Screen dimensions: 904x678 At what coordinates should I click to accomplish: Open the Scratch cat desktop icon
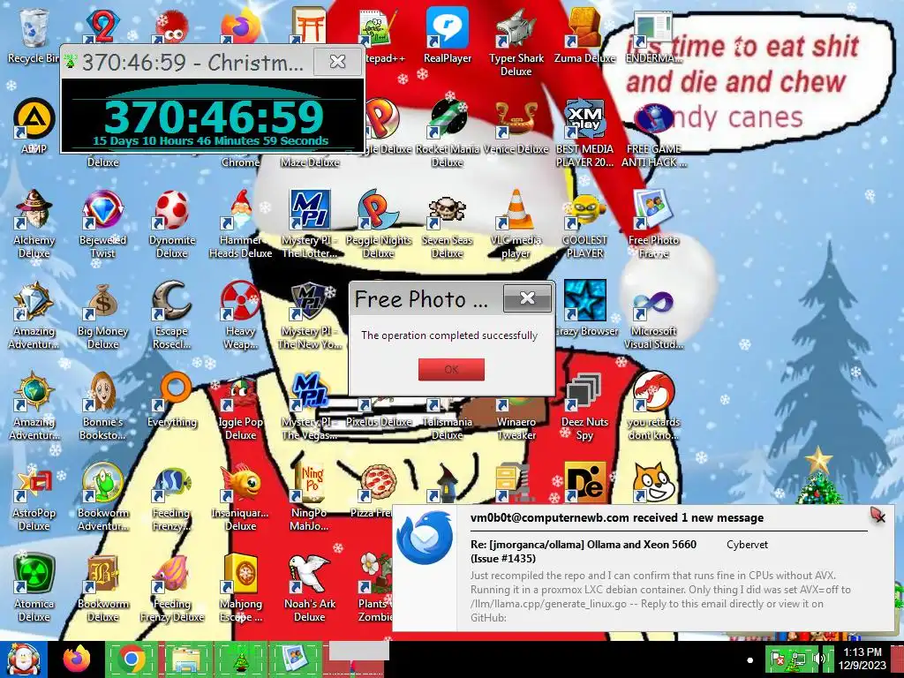pos(654,482)
